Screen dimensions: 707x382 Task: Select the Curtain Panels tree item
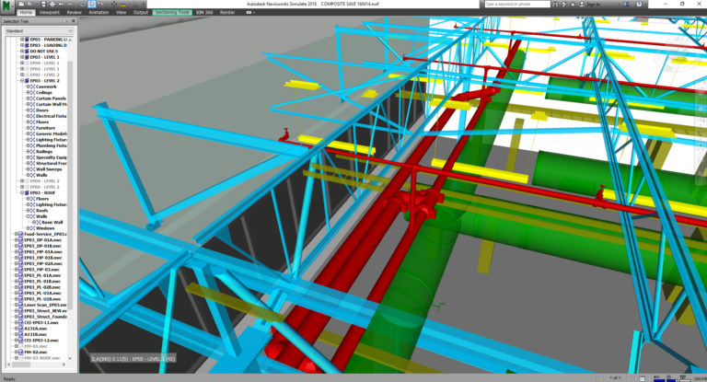pyautogui.click(x=51, y=98)
